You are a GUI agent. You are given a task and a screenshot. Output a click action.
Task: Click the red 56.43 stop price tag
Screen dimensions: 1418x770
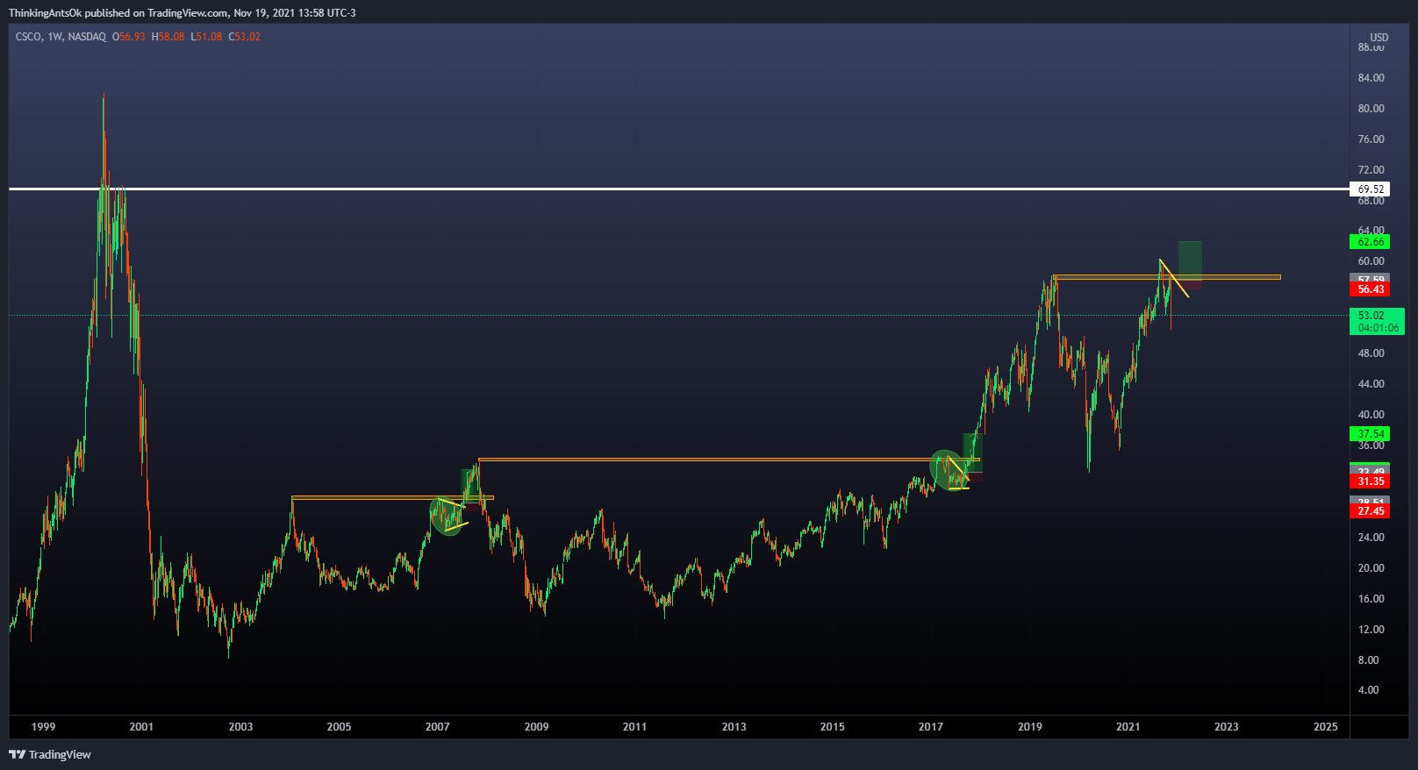(1371, 289)
